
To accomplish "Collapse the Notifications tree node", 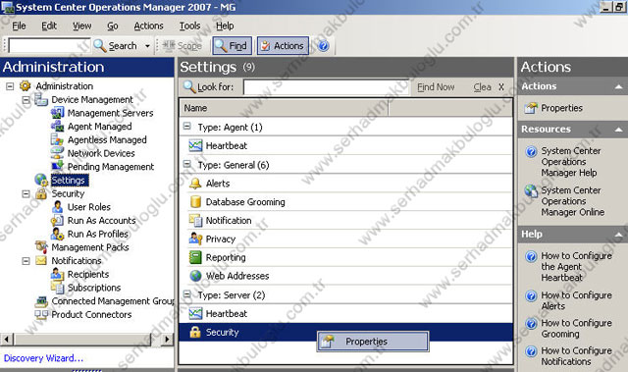I will tap(26, 261).
